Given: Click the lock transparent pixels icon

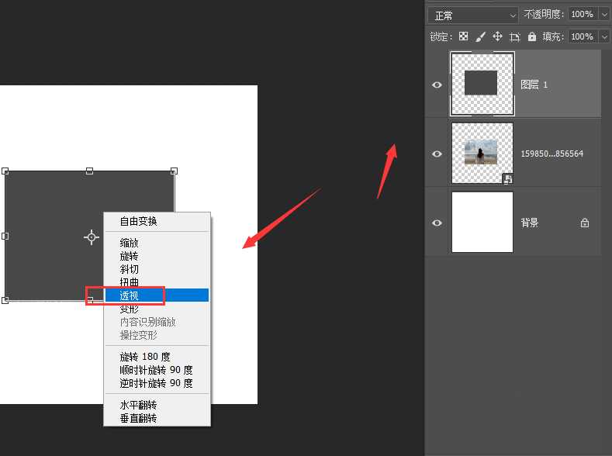Looking at the screenshot, I should click(463, 36).
